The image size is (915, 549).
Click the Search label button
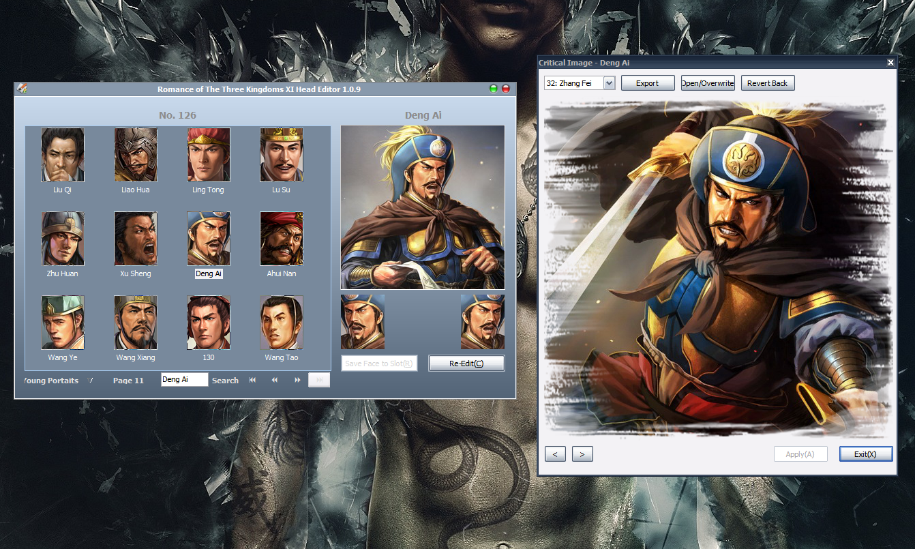tap(225, 381)
